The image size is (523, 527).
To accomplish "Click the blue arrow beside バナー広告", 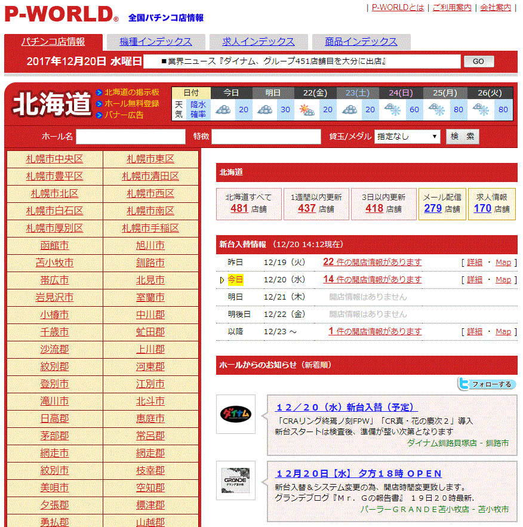I will coord(99,115).
